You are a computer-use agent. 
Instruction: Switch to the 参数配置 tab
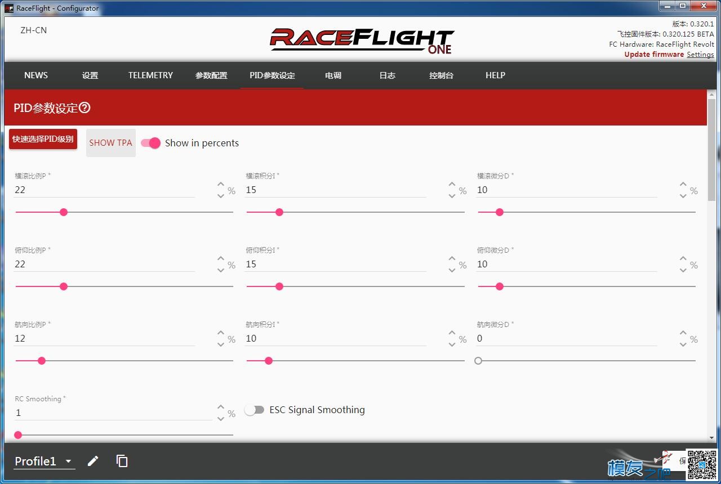[211, 75]
